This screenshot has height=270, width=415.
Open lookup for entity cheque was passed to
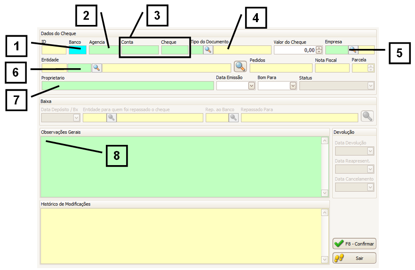[112, 118]
